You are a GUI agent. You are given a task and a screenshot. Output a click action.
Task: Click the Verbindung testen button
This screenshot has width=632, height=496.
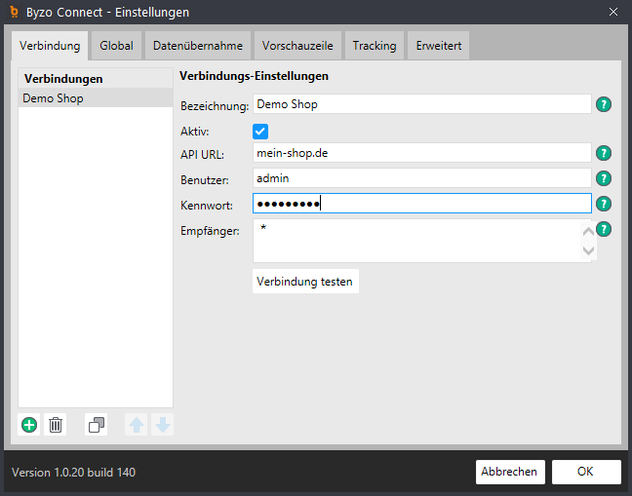click(305, 281)
